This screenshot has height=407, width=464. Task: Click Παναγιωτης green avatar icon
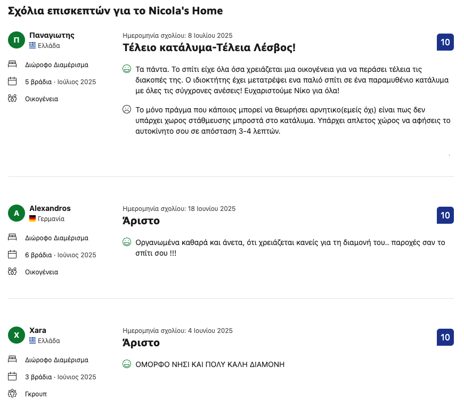pyautogui.click(x=17, y=40)
